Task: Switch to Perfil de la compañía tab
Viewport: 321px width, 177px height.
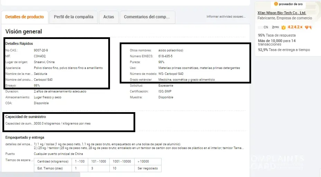Action: click(73, 17)
